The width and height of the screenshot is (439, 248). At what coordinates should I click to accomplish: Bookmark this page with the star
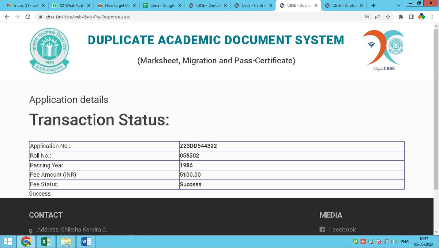click(388, 17)
